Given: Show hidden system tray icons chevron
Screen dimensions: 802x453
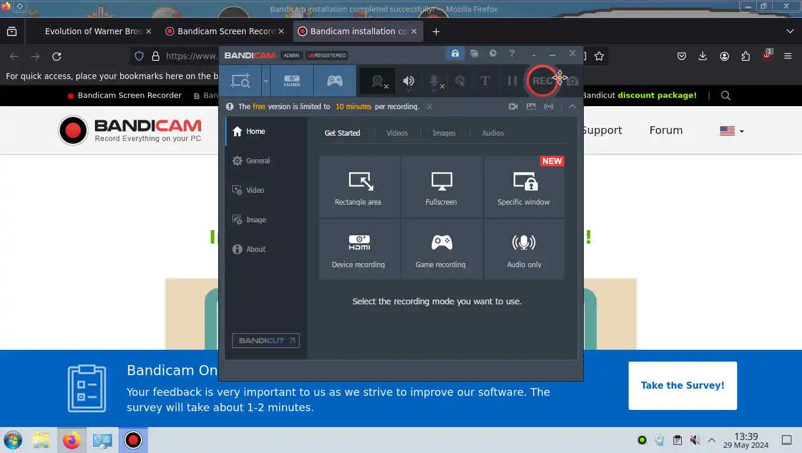Looking at the screenshot, I should coord(712,440).
